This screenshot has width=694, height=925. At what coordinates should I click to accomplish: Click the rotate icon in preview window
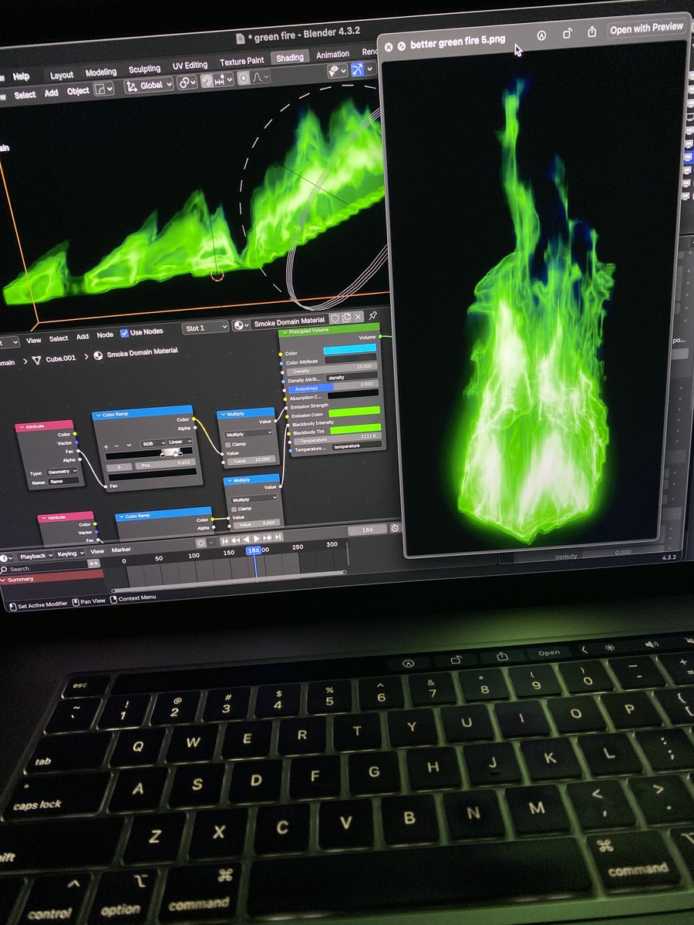click(x=567, y=34)
